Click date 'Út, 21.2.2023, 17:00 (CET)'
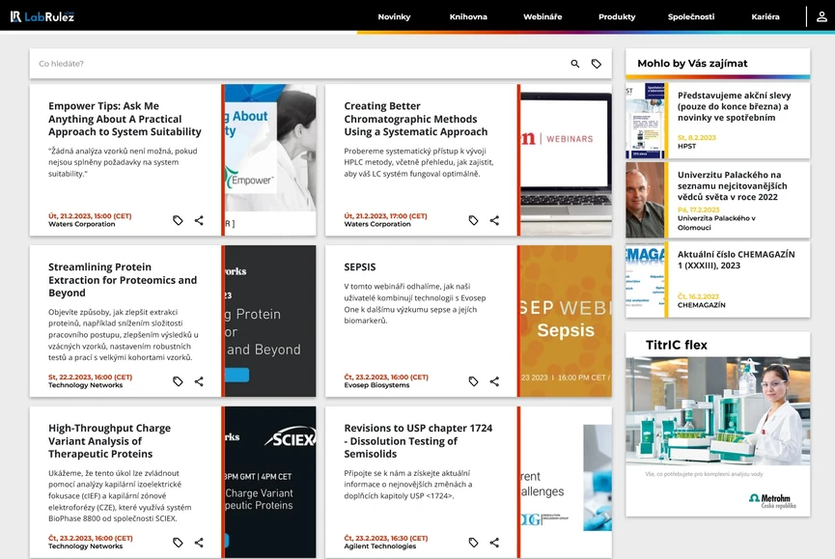 (385, 216)
